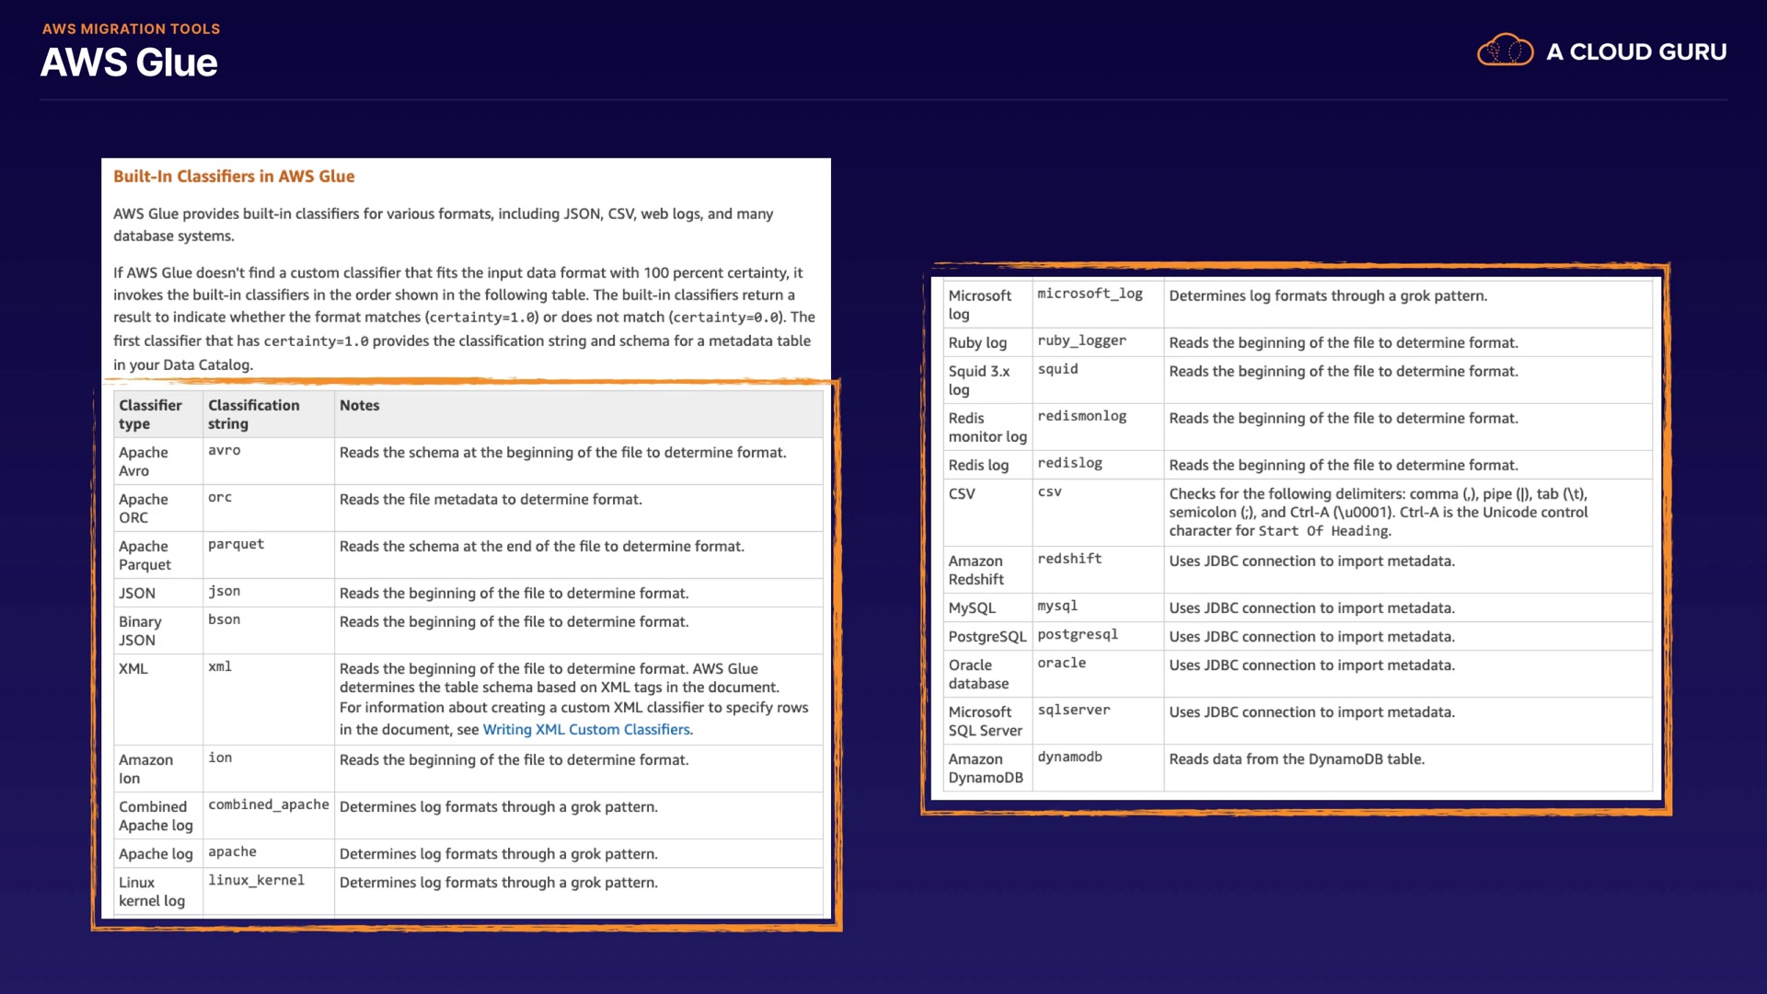Click the A Cloud Guru cloud logo icon
This screenshot has height=994, width=1767.
click(x=1505, y=51)
